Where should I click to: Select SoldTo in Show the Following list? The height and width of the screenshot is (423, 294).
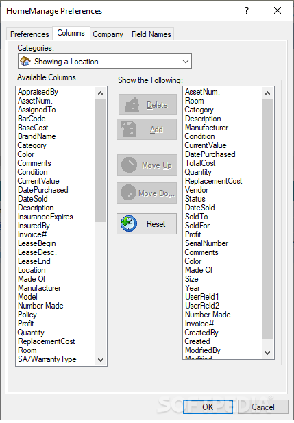click(196, 217)
